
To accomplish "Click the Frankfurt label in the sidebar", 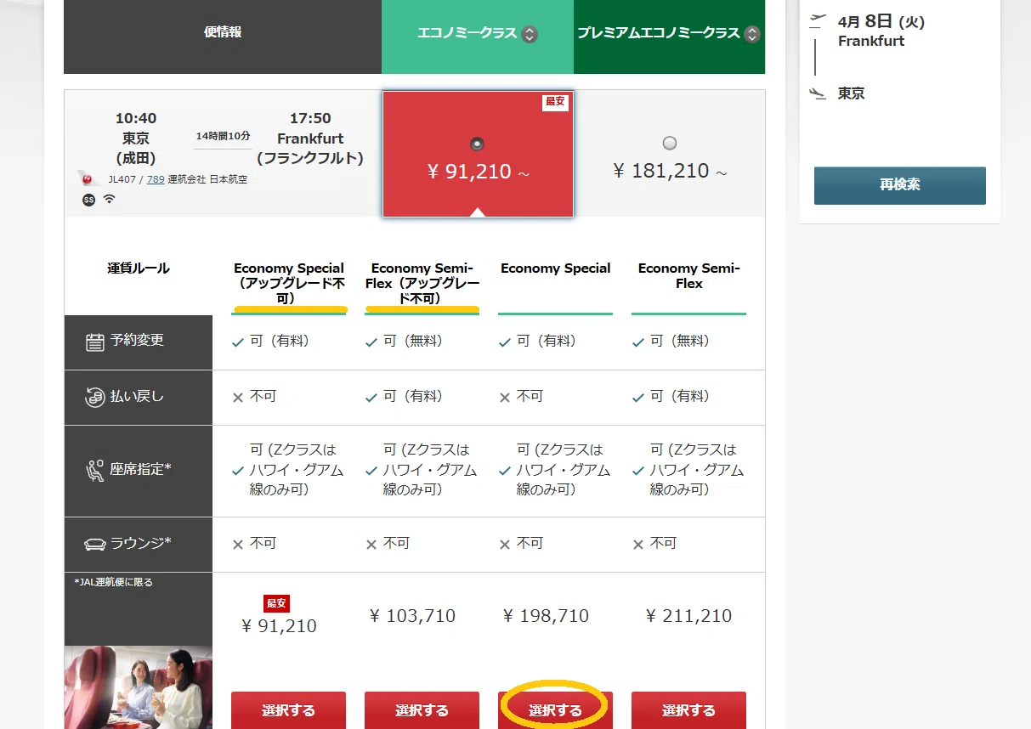I will coord(871,41).
